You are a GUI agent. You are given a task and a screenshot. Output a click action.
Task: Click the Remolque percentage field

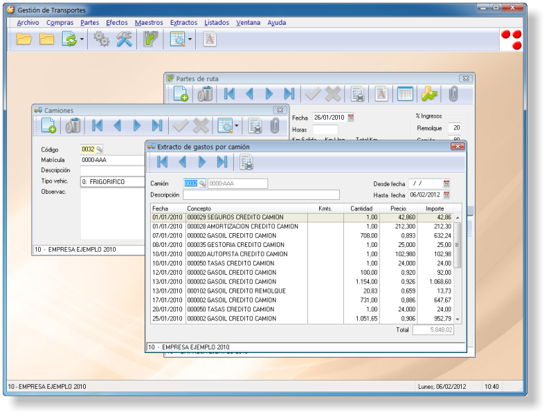click(454, 128)
